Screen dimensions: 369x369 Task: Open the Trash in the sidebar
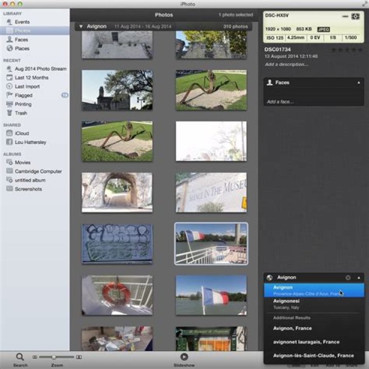[x=20, y=113]
